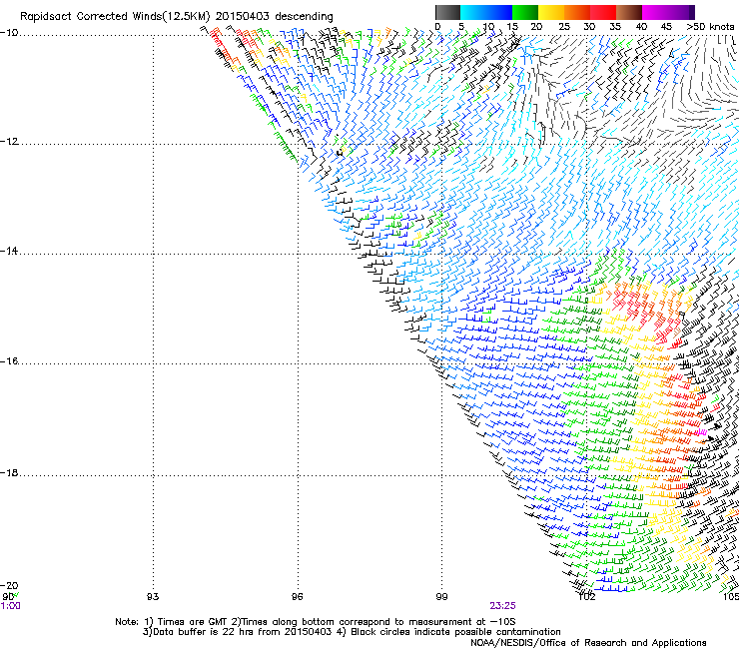Choose the brown 35-40 knots legend swatch
The height and width of the screenshot is (649, 739).
coord(629,12)
